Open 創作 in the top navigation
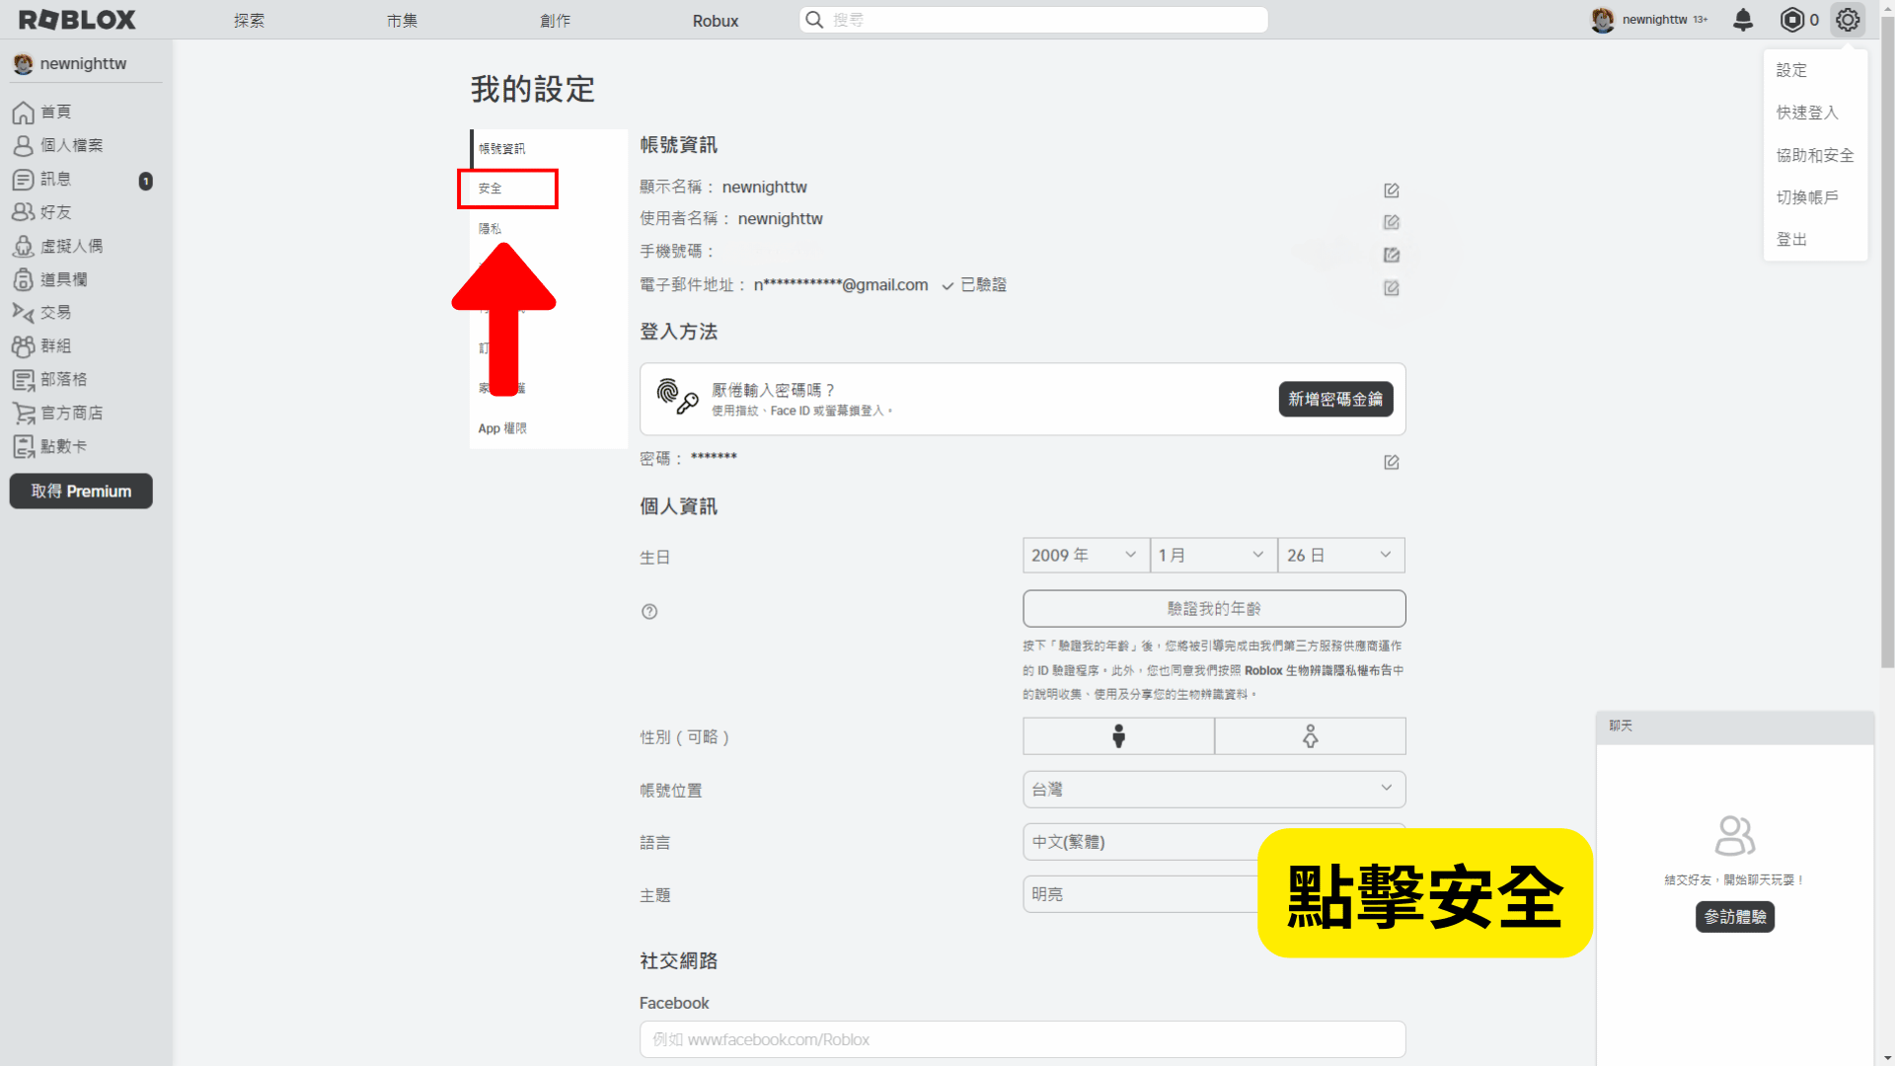Image resolution: width=1895 pixels, height=1066 pixels. tap(555, 21)
